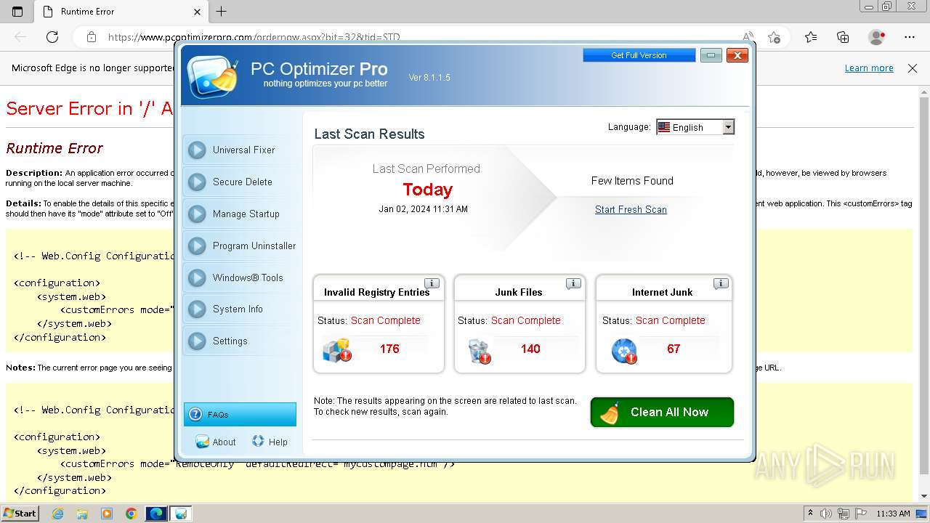930x523 pixels.
Task: Dismiss the Edge unsupported notice
Action: (x=913, y=68)
